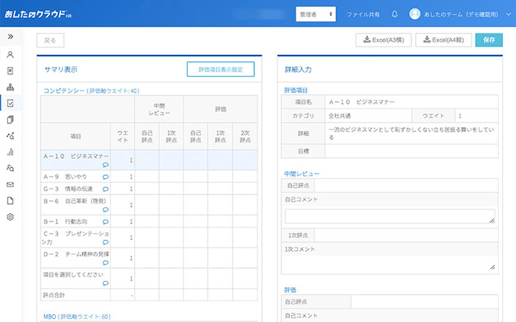Click the 評点合計 row label
This screenshot has width=516, height=322.
click(x=54, y=295)
